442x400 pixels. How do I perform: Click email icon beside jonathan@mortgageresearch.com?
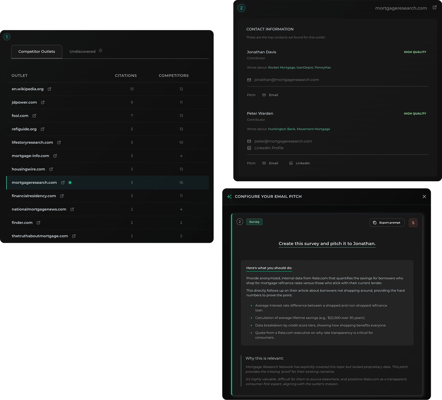[x=249, y=80]
